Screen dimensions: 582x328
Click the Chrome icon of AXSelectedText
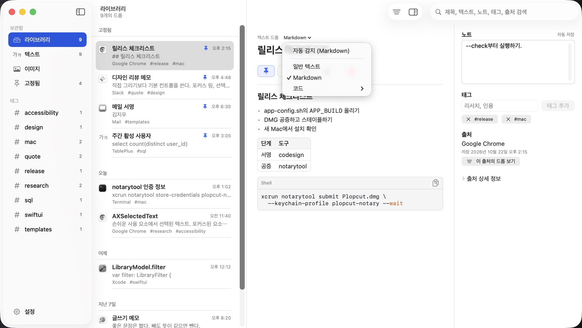[102, 217]
